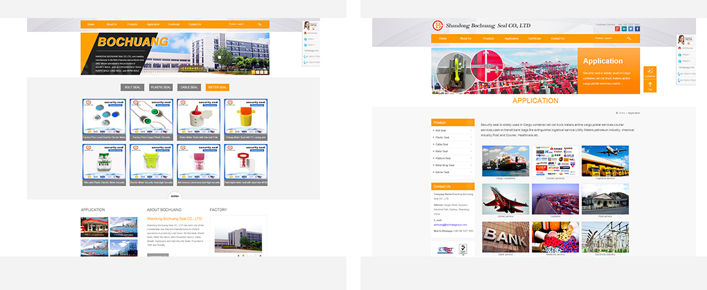This screenshot has height=290, width=707.
Task: Select the METER SEAL category tab
Action: click(x=217, y=87)
